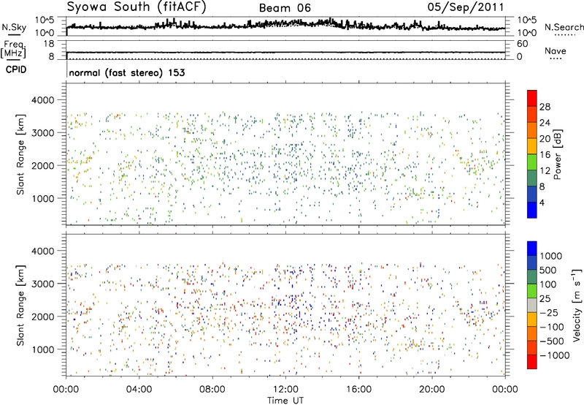Click the "1000" range tick in velocity panel
This screenshot has width=584, height=405.
coord(43,349)
